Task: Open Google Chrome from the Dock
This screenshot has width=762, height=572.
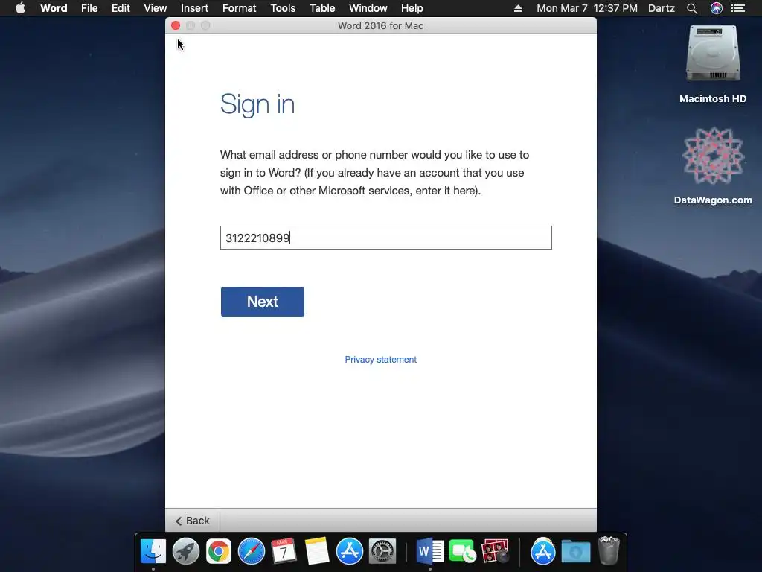Action: (x=219, y=552)
